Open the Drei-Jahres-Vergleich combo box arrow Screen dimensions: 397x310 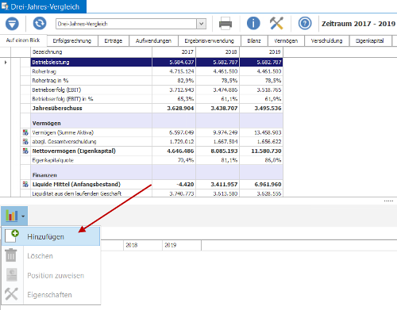pos(201,24)
